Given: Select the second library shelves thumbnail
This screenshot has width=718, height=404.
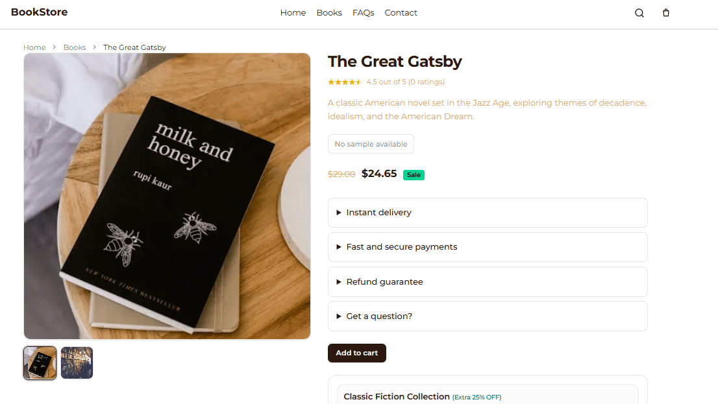Looking at the screenshot, I should (x=77, y=363).
